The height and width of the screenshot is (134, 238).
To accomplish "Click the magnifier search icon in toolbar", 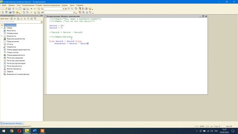I will (x=42, y=9).
